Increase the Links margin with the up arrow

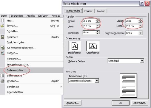(98, 25)
